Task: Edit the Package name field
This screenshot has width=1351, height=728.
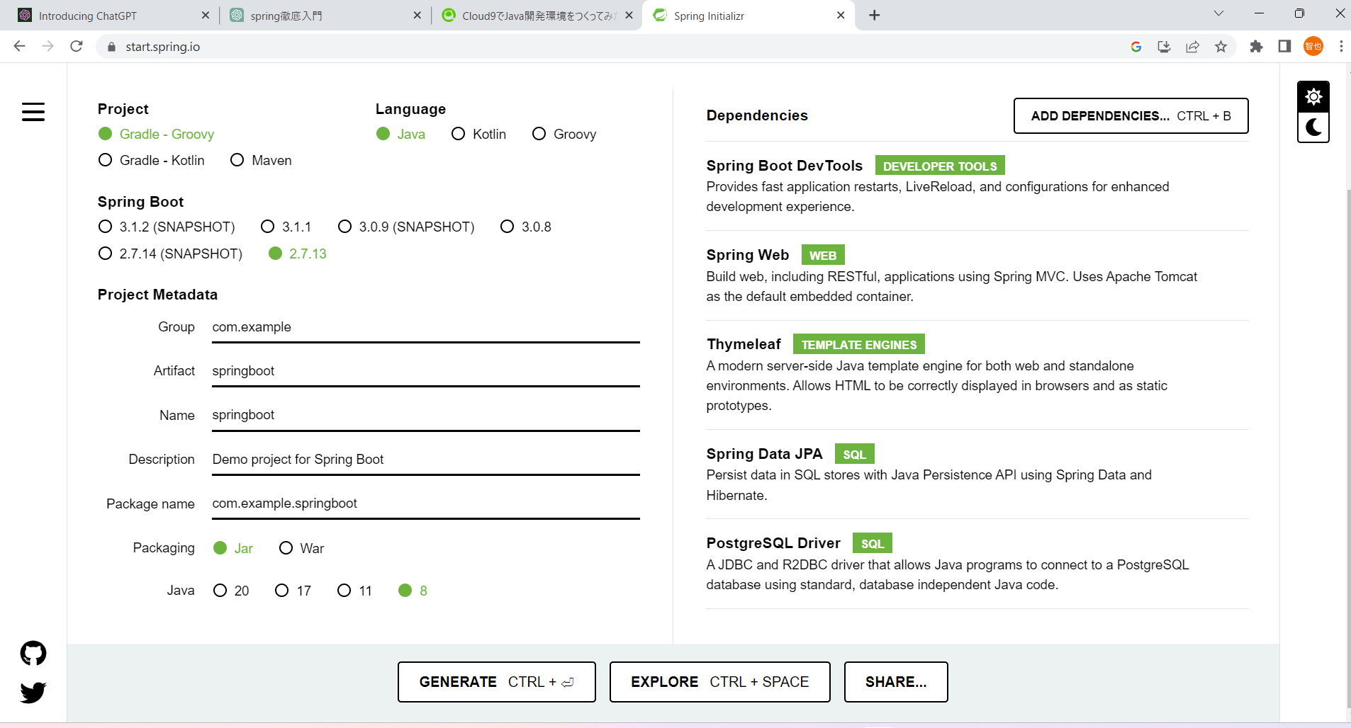Action: coord(426,504)
